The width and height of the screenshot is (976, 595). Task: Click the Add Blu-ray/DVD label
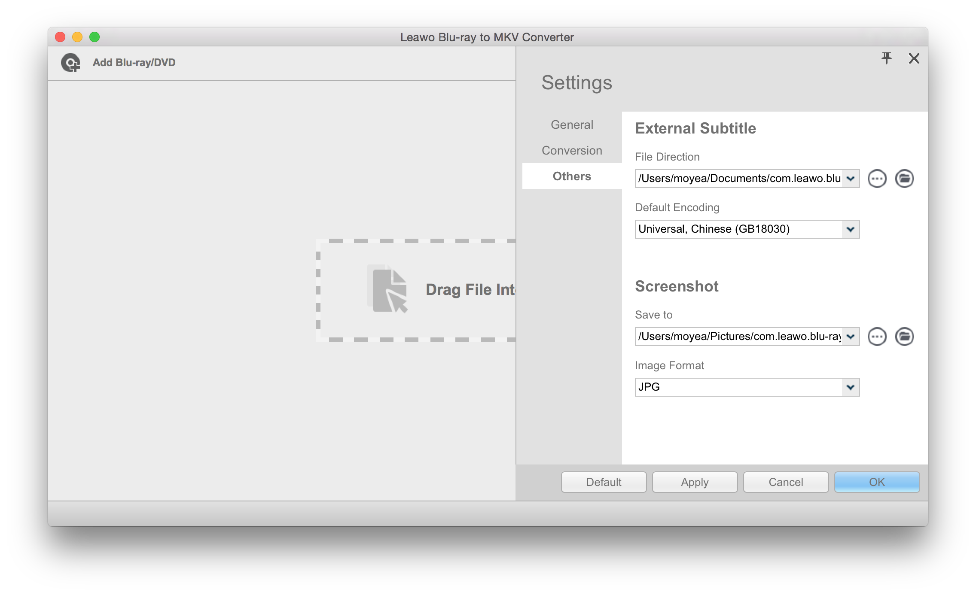134,63
